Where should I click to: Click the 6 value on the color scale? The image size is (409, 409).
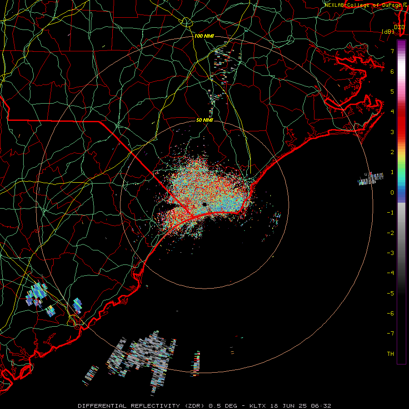[392, 71]
